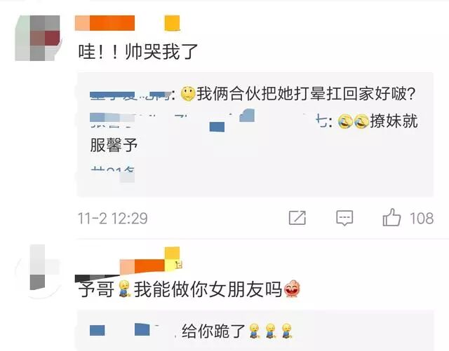The image size is (449, 351).
Task: Open the second commenter's avatar
Action: 37,272
